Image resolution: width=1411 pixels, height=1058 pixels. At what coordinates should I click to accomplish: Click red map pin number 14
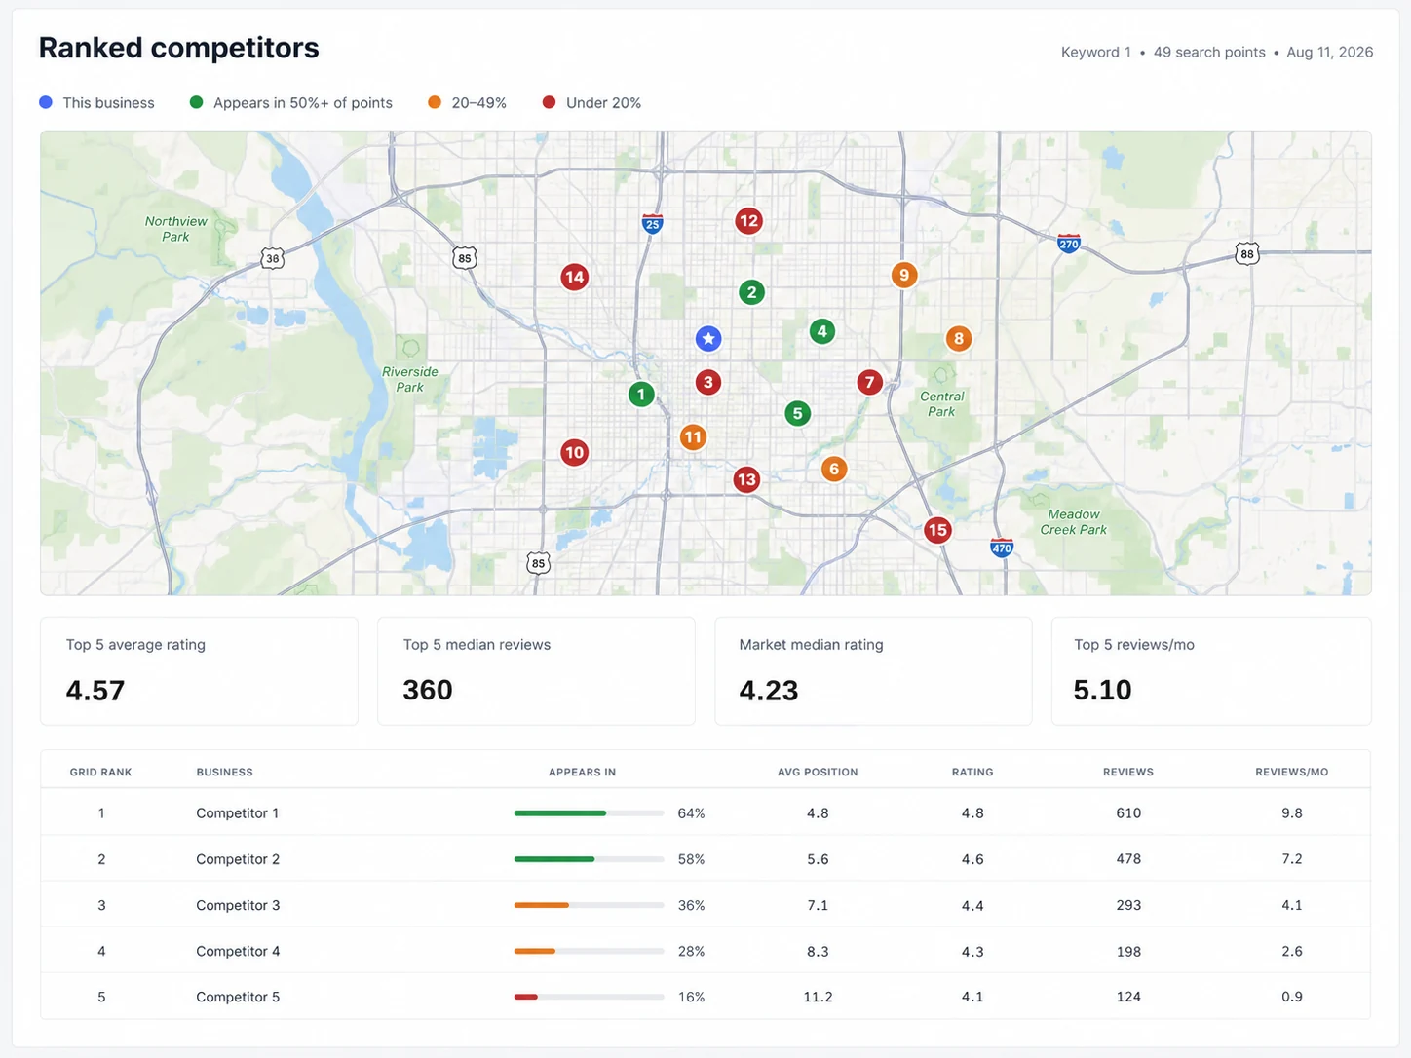tap(575, 277)
